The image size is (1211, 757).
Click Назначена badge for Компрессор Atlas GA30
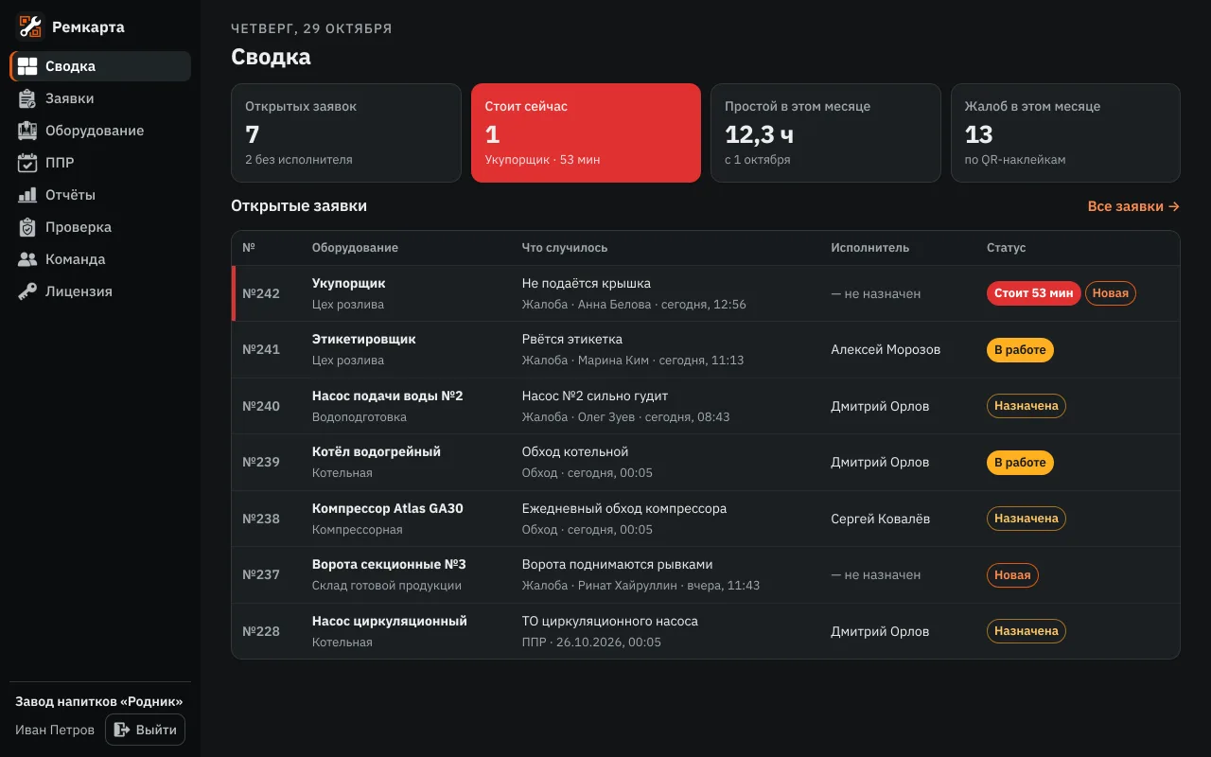click(1027, 519)
